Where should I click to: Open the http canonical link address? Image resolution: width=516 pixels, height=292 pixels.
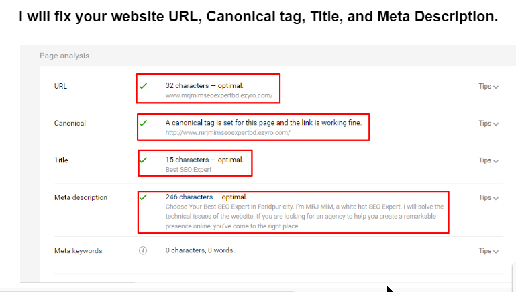pyautogui.click(x=227, y=133)
